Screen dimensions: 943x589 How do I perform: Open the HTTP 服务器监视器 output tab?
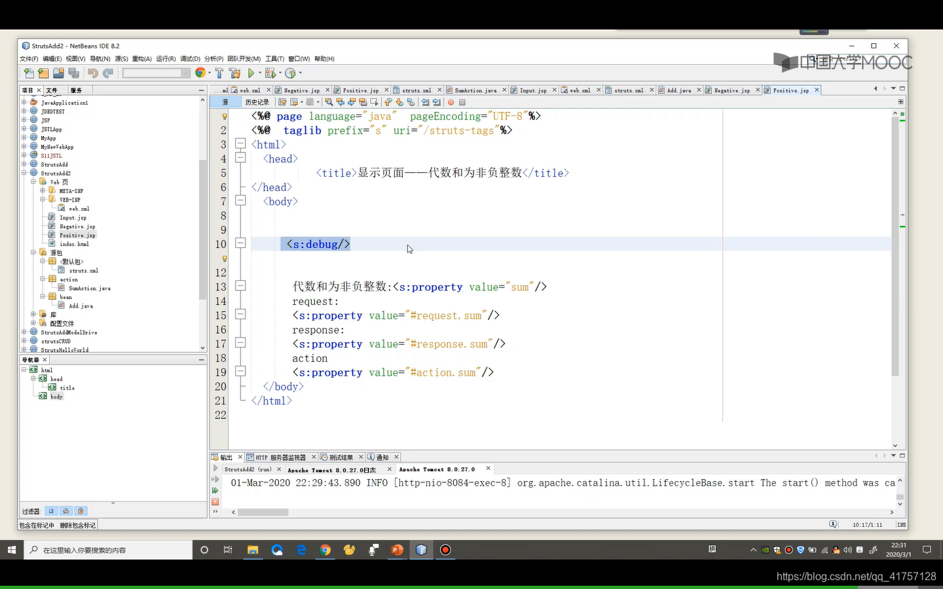click(280, 457)
